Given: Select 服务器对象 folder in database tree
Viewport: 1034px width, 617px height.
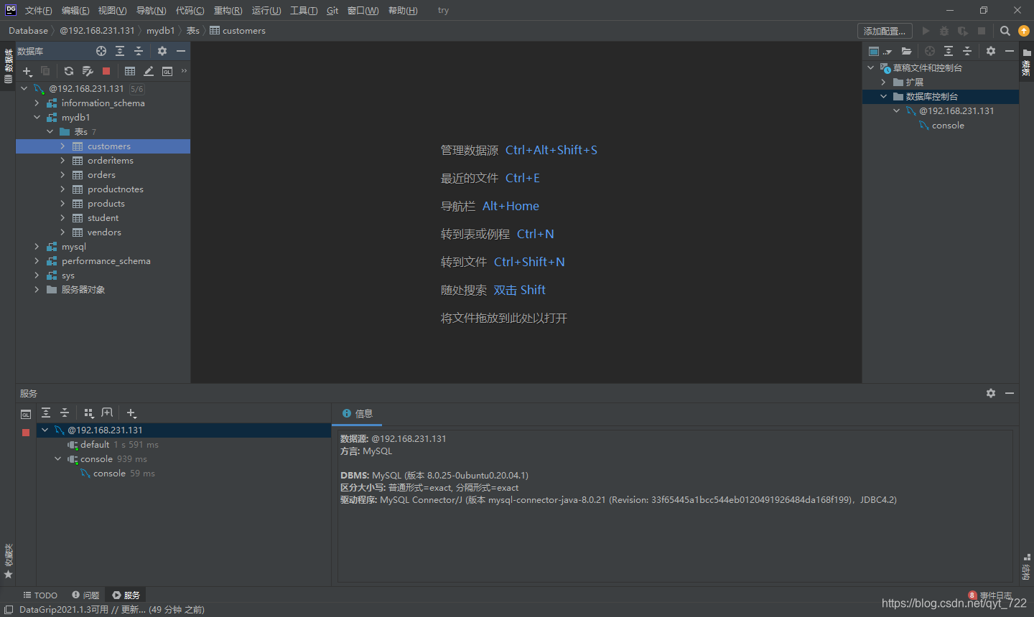Looking at the screenshot, I should pos(83,289).
